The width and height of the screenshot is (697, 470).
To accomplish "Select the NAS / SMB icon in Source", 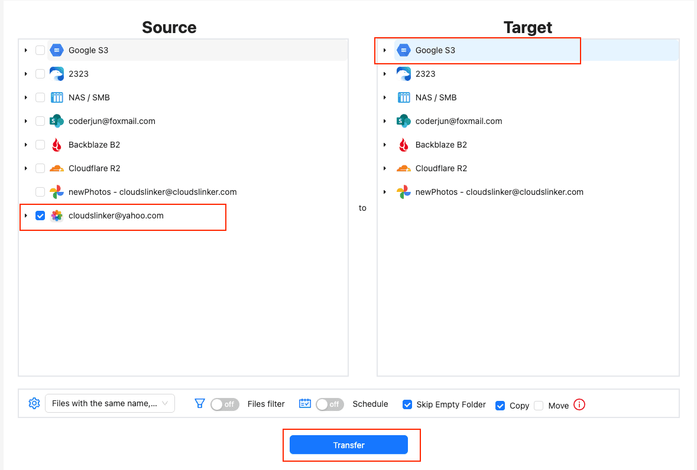I will click(x=57, y=97).
